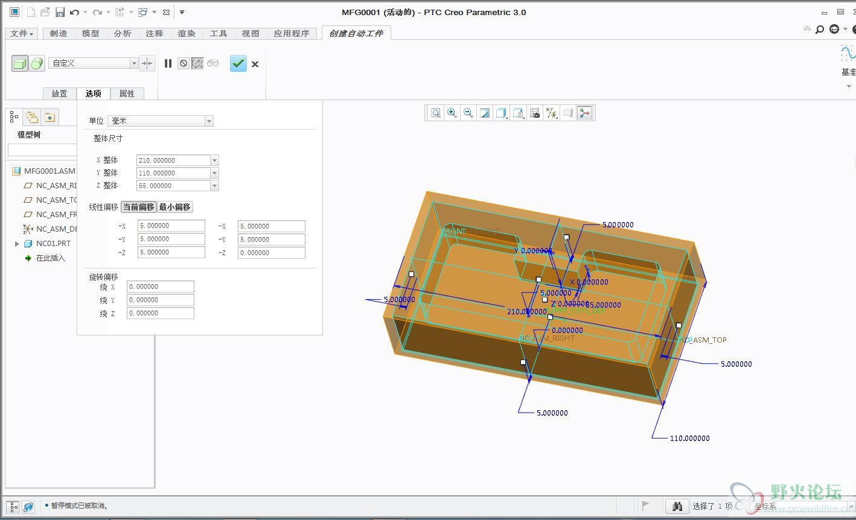Image resolution: width=856 pixels, height=520 pixels.
Task: Open the Favorites navigator tab
Action: 50,117
